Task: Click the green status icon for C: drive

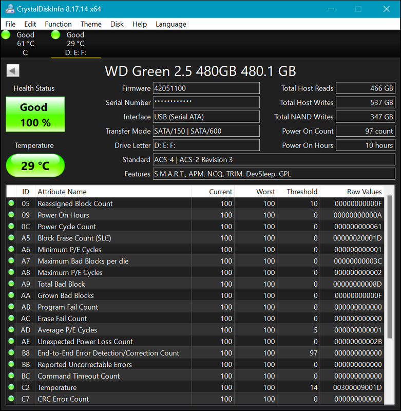Action: click(x=6, y=34)
